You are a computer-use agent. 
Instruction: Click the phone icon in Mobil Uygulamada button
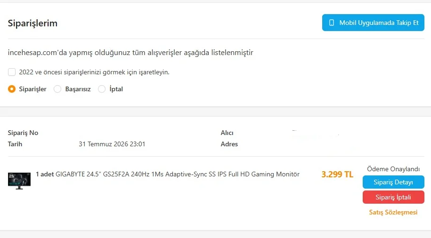tap(332, 23)
